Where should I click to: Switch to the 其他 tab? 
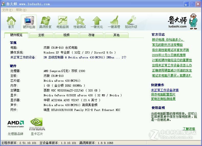[x=116, y=35]
